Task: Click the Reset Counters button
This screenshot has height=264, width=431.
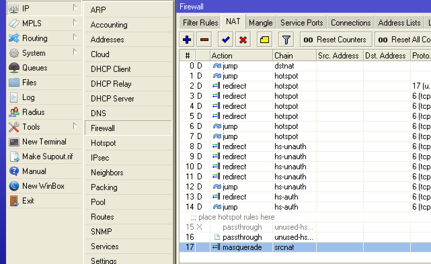Action: coord(336,40)
